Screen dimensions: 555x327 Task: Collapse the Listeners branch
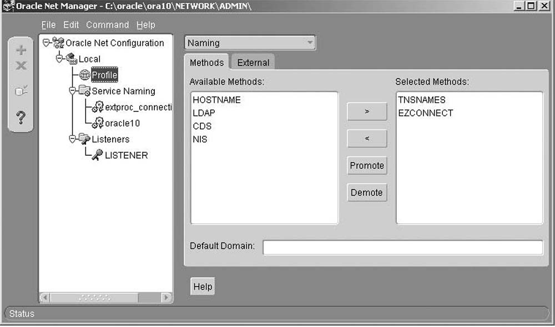tap(73, 139)
